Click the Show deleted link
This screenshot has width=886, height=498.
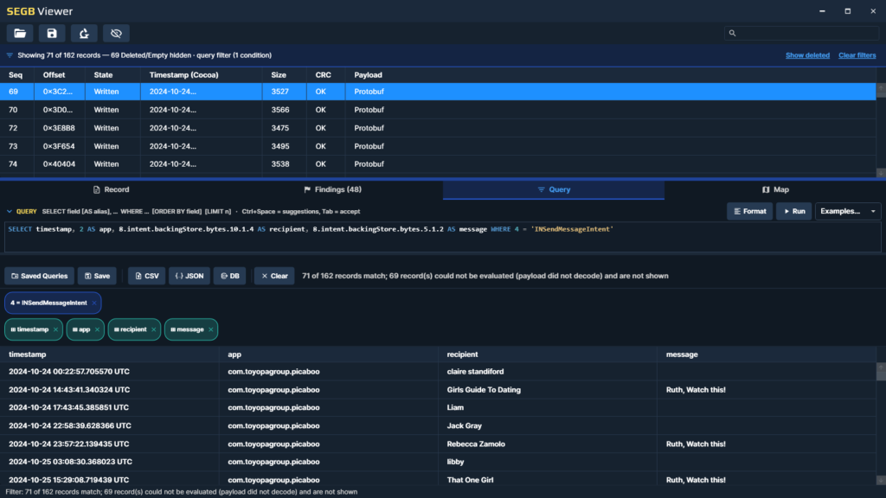click(807, 55)
